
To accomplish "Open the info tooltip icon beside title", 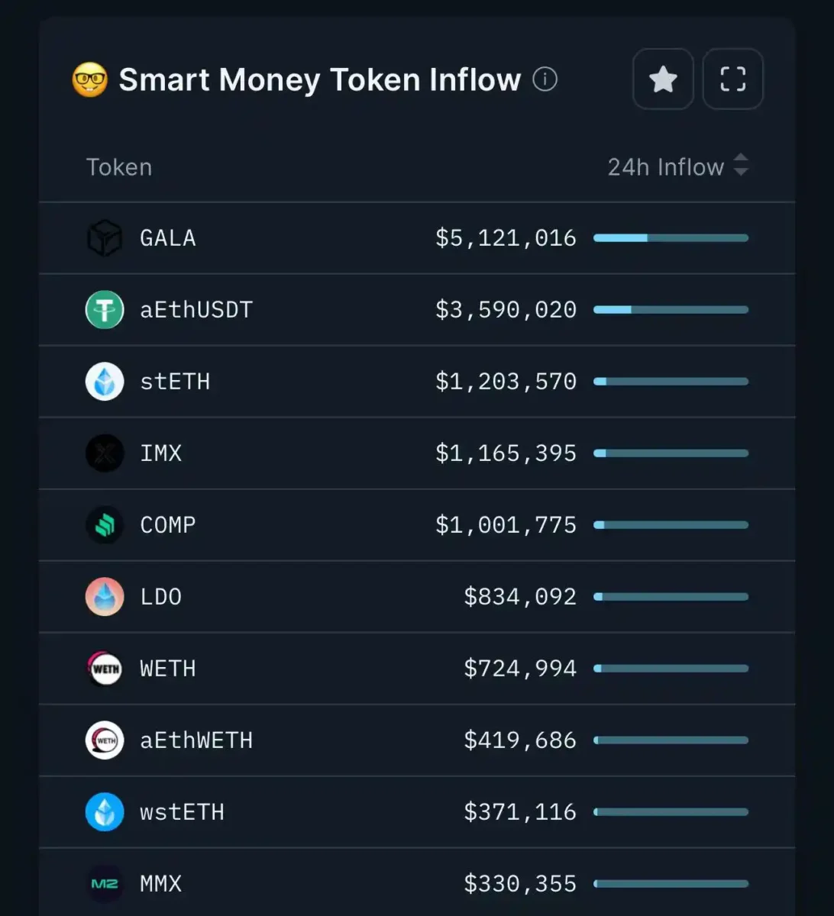I will coord(545,79).
